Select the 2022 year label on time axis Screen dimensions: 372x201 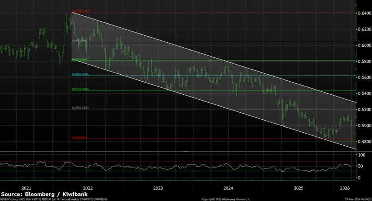click(x=87, y=188)
